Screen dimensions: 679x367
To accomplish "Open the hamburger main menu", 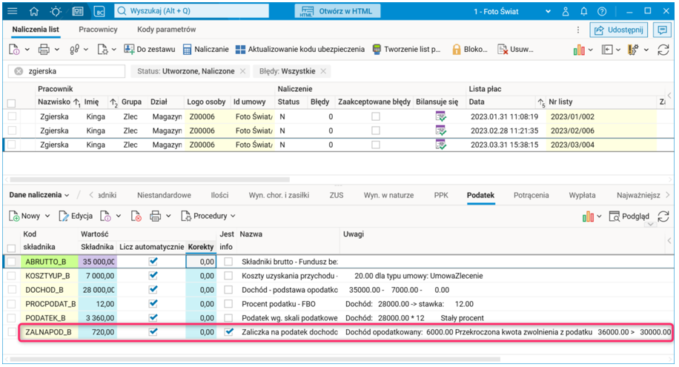I will click(x=13, y=11).
